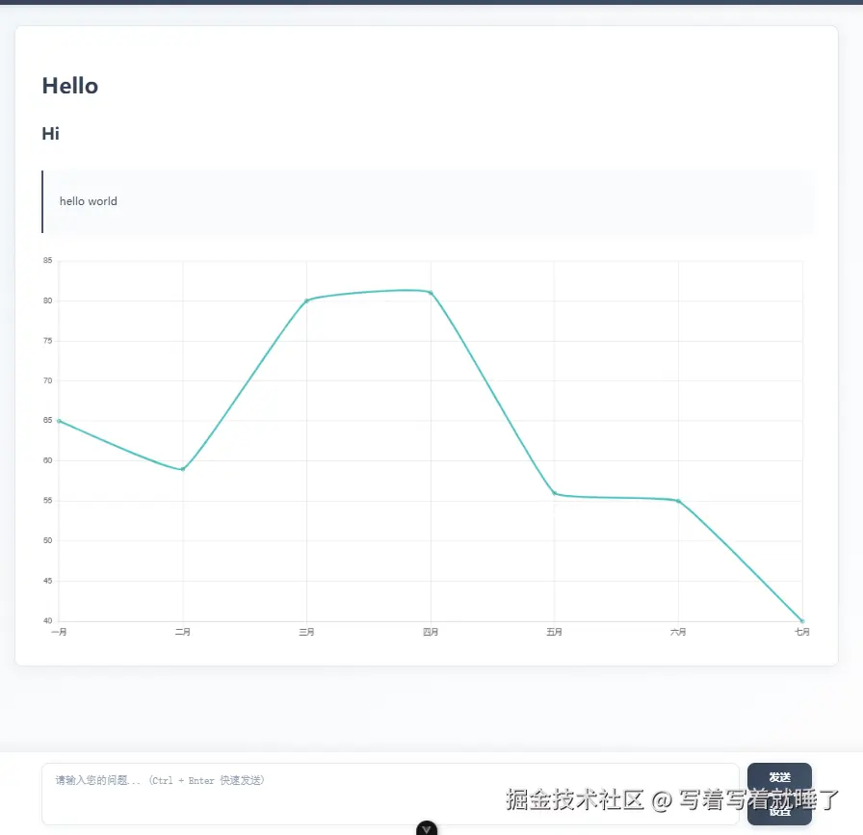Select the 六月 data point at 55
This screenshot has width=863, height=835.
click(678, 501)
